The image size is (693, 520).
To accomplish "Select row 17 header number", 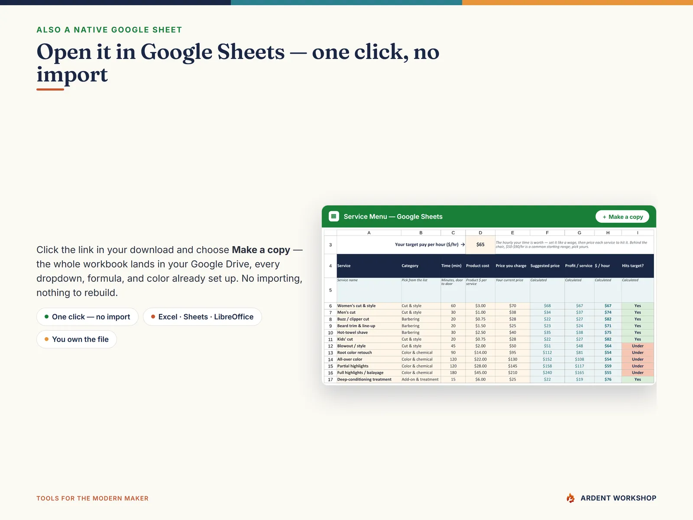I will point(330,380).
